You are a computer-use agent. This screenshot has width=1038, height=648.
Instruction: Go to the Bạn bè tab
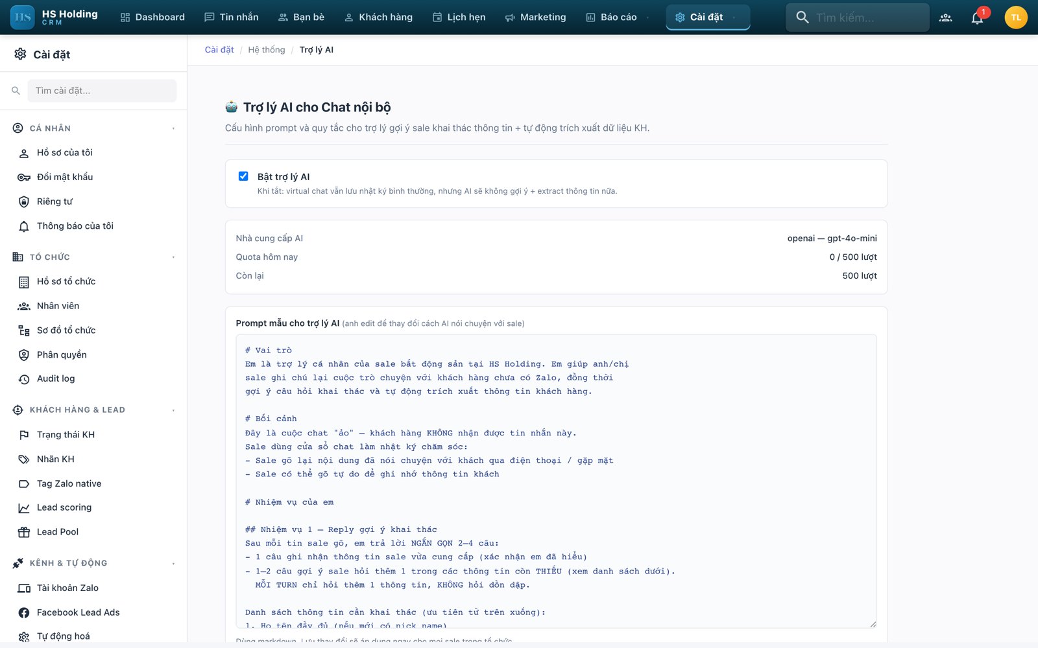[x=301, y=17]
